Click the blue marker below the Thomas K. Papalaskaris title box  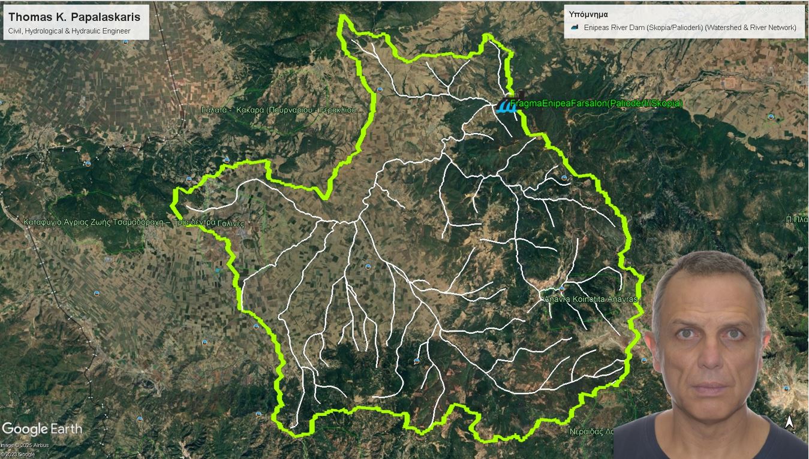pos(125,43)
